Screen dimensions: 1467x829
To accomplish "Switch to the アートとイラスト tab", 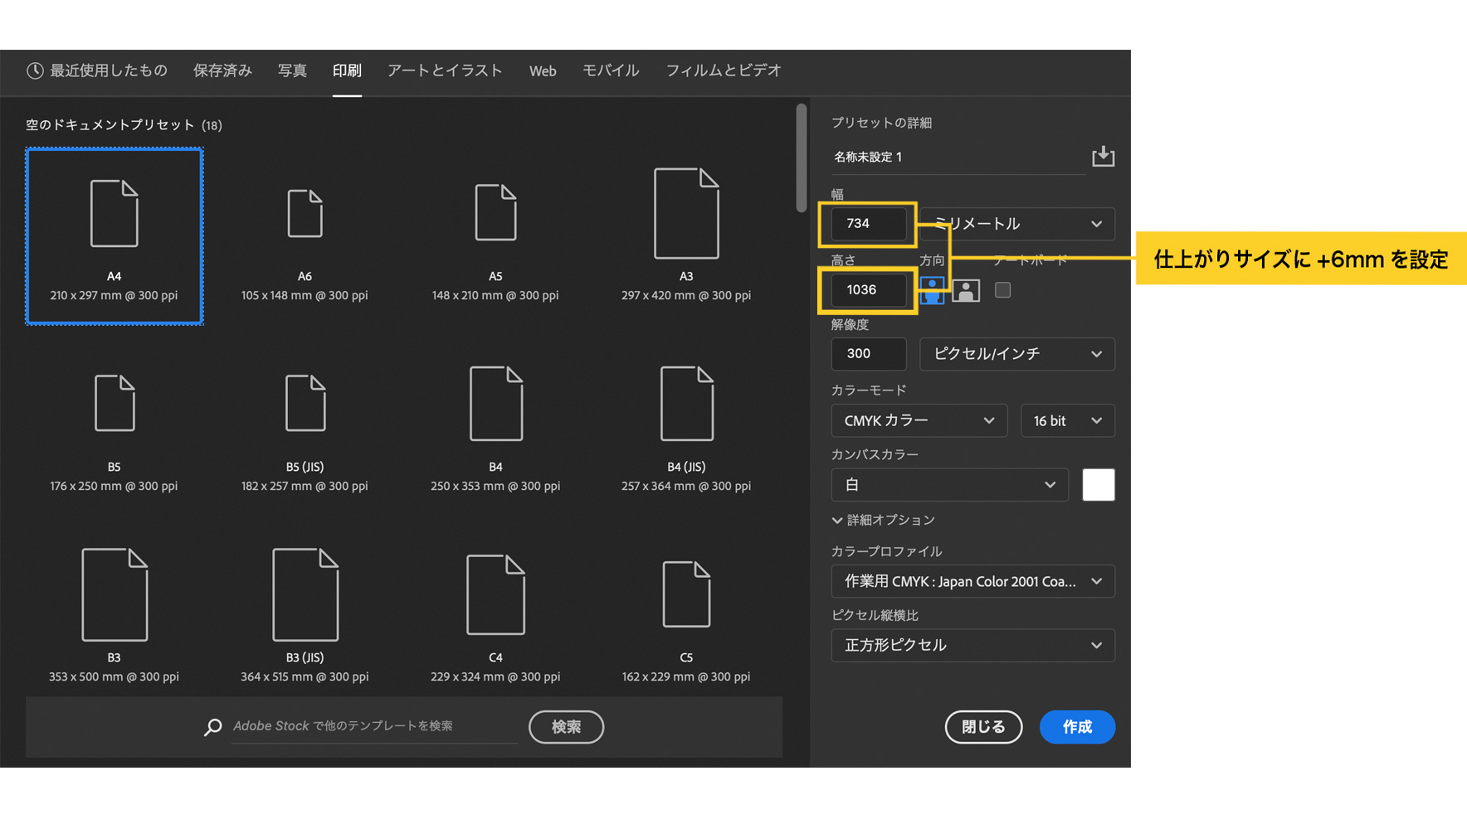I will tap(445, 70).
